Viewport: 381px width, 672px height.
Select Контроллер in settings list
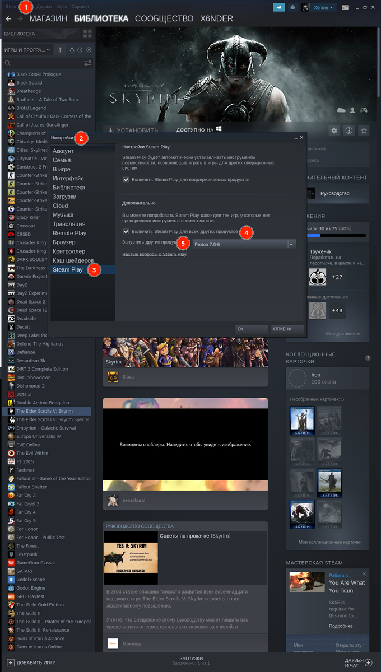click(x=82, y=251)
